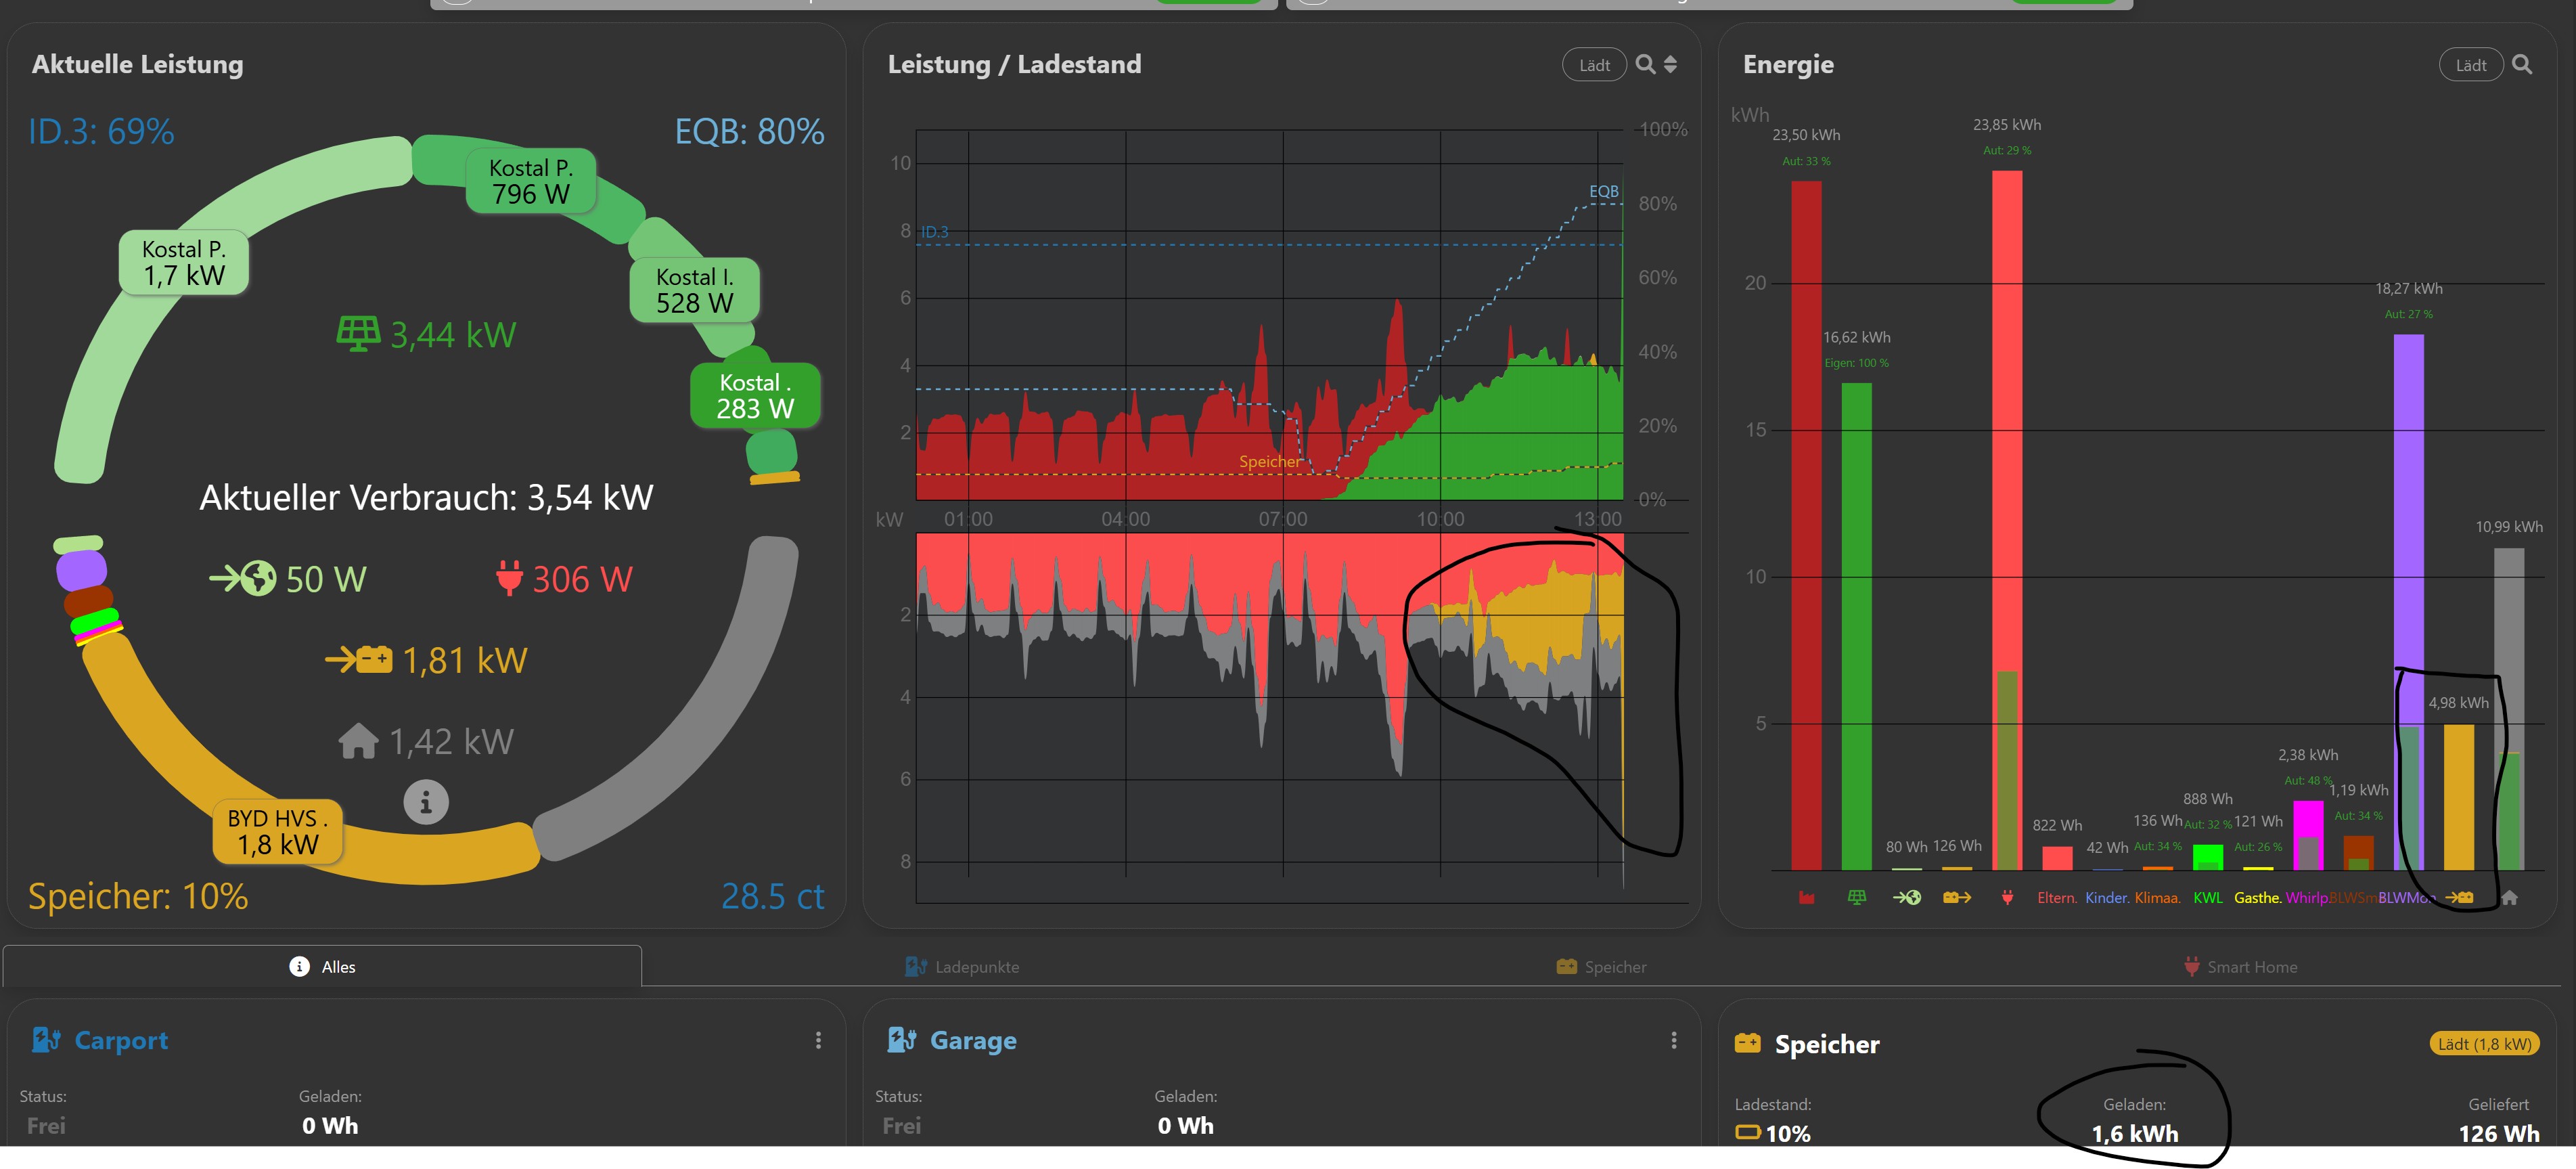Viewport: 2576px width, 1169px height.
Task: Toggle up/down arrows in Leistung / Ladestand header
Action: click(x=1670, y=65)
